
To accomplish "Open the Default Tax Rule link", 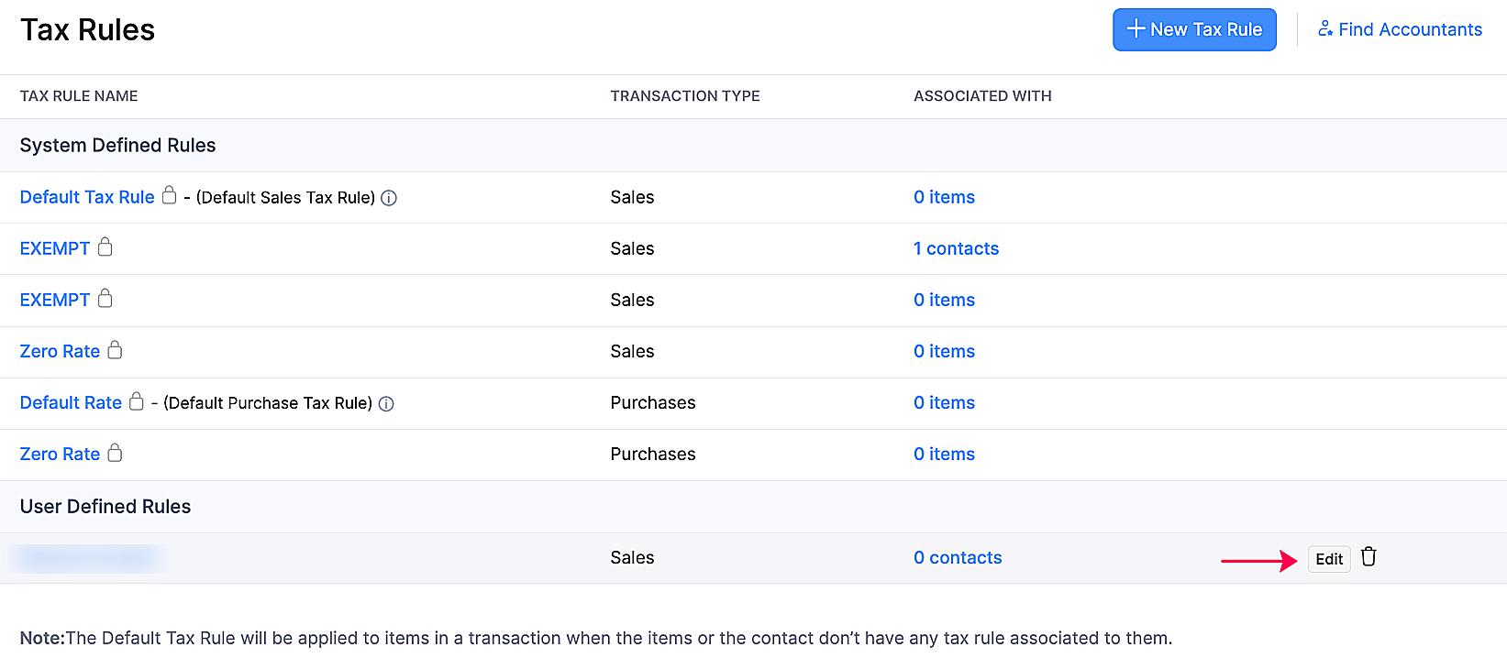I will 87,197.
